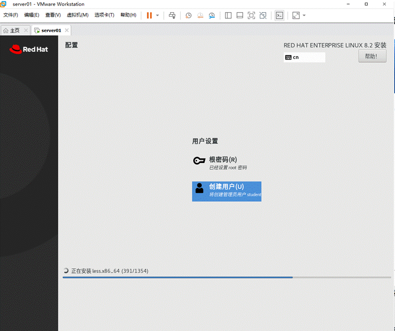Click the stretch guest display icon

point(296,15)
